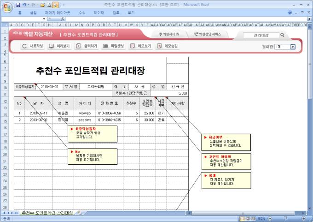Image resolution: width=313 pixels, height=222 pixels.
Task: Click the Select All corner of the sheet
Action: (x=5, y=25)
